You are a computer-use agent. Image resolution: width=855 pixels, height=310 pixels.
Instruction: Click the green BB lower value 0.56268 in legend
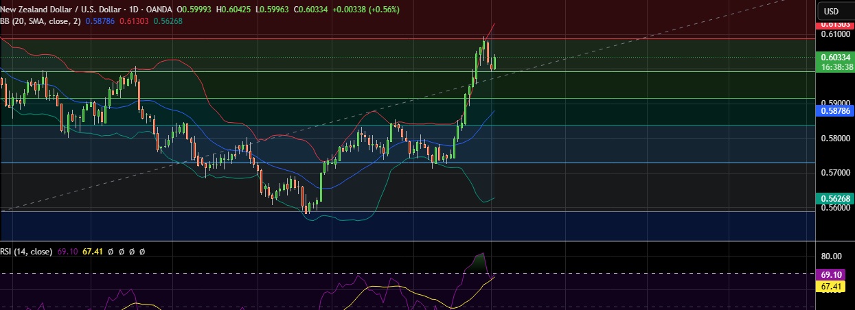[168, 21]
